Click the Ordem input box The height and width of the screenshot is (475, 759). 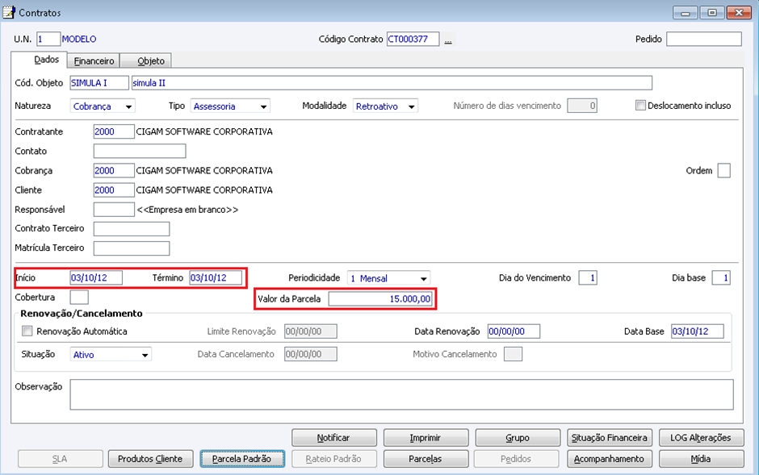724,171
